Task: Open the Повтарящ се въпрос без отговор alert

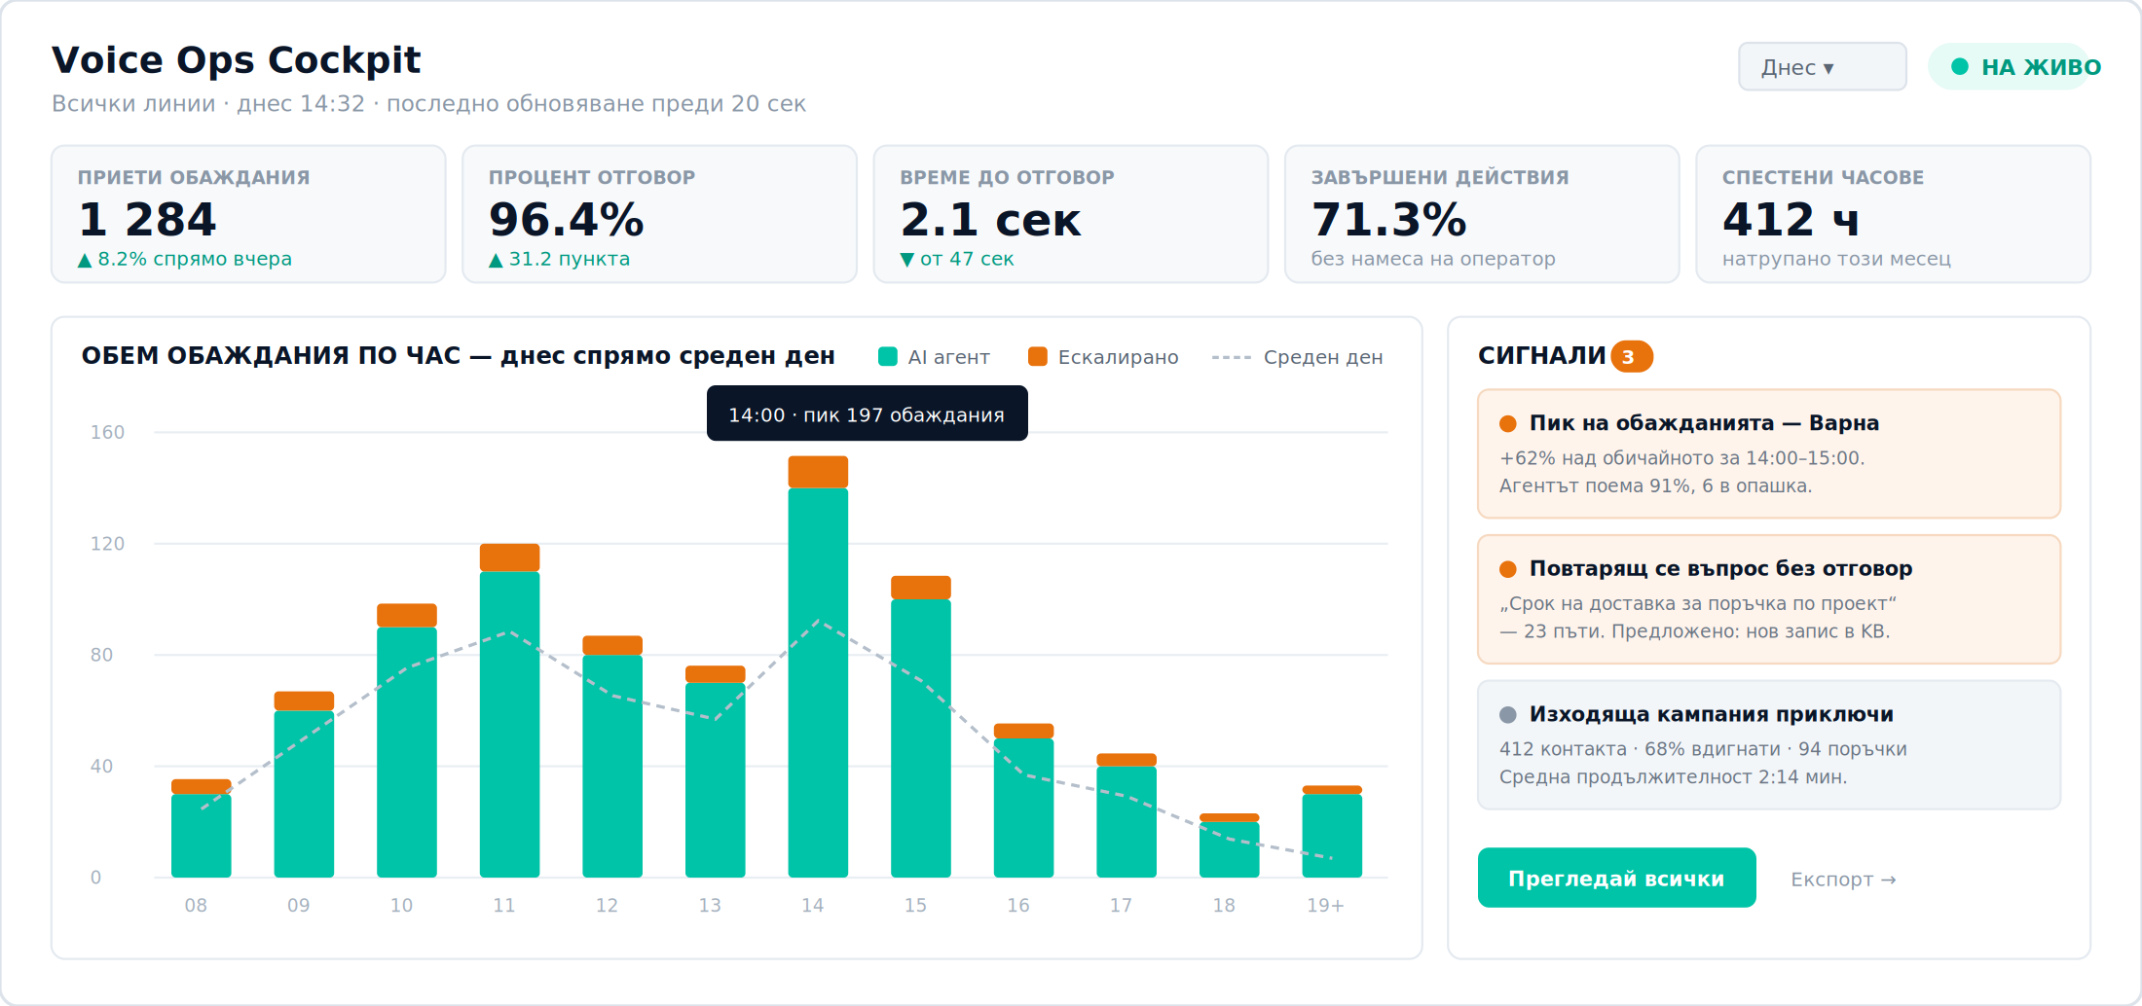Action: (x=1768, y=599)
